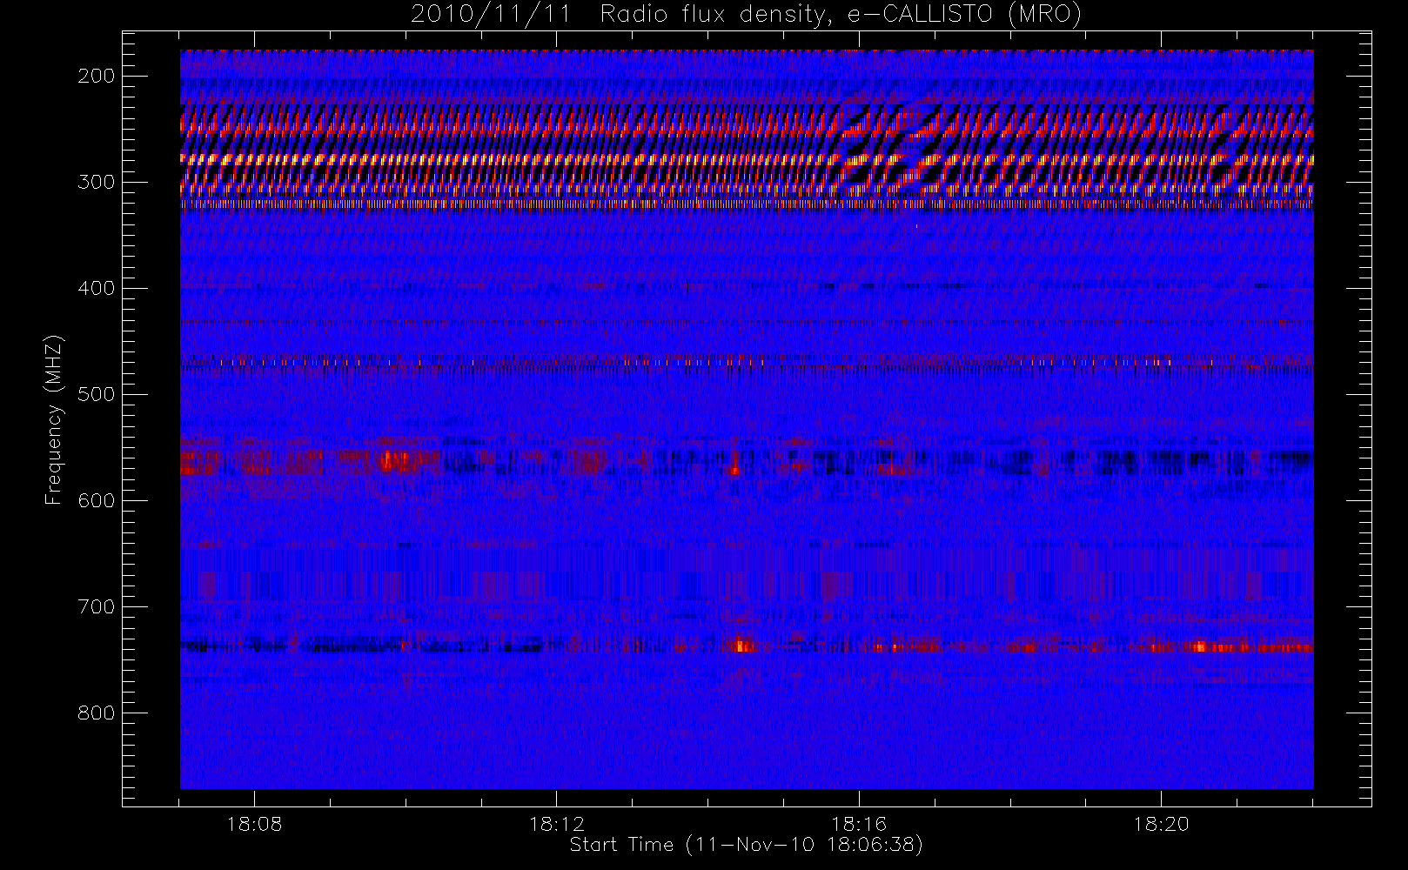The width and height of the screenshot is (1408, 870).
Task: Click the 400 frequency tick label
Action: coord(97,288)
